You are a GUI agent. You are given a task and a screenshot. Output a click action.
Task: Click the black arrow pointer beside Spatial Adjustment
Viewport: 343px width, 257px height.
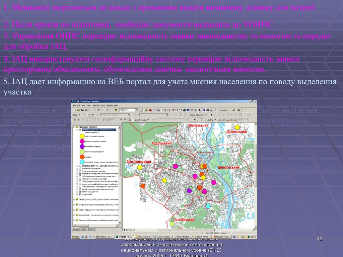[x=212, y=115]
